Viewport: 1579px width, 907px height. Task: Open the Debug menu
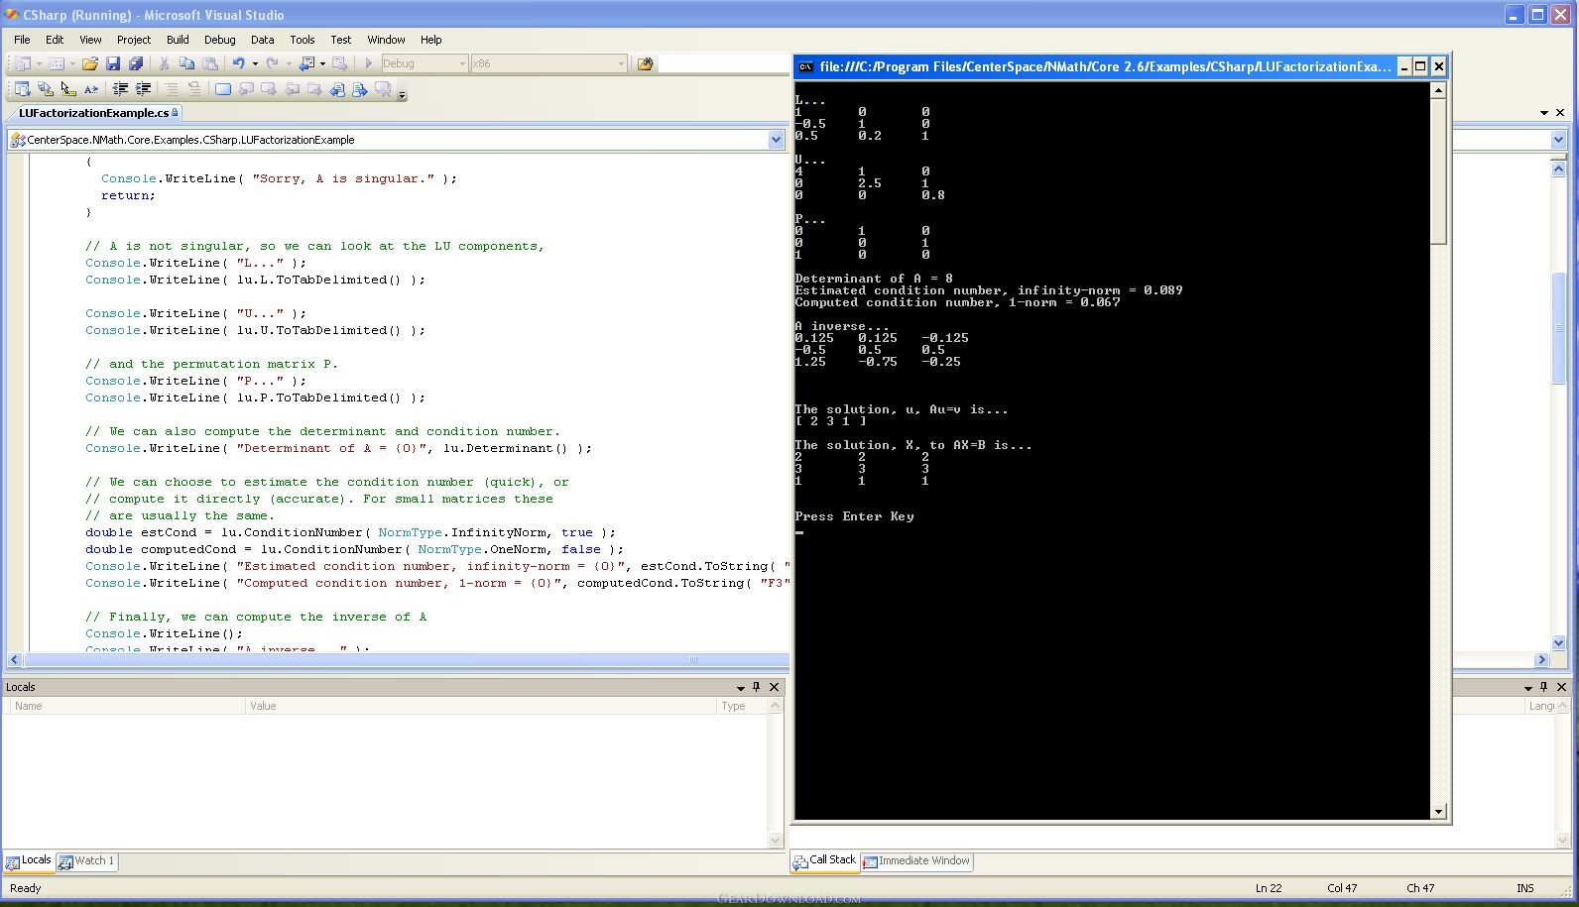click(219, 40)
